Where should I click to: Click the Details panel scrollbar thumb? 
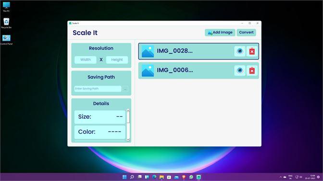point(128,117)
